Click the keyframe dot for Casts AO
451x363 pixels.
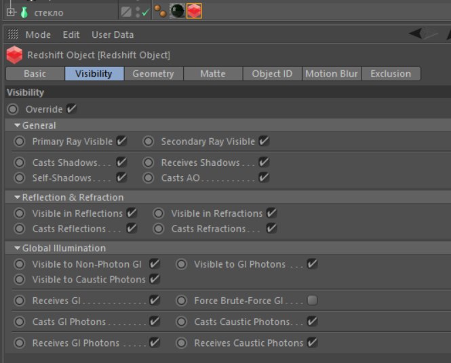(x=149, y=177)
